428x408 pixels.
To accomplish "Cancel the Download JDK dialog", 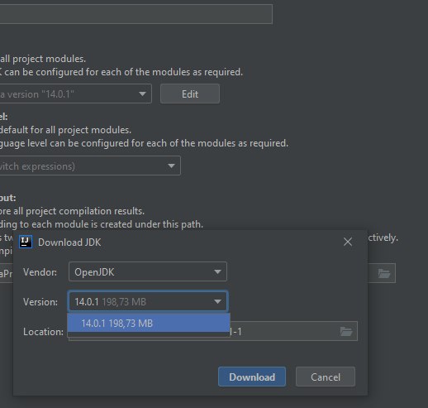I will coord(326,377).
